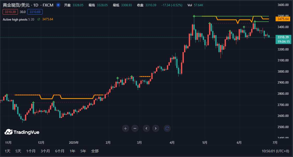Click the orange 3475.64 price axis label

[x=283, y=19]
